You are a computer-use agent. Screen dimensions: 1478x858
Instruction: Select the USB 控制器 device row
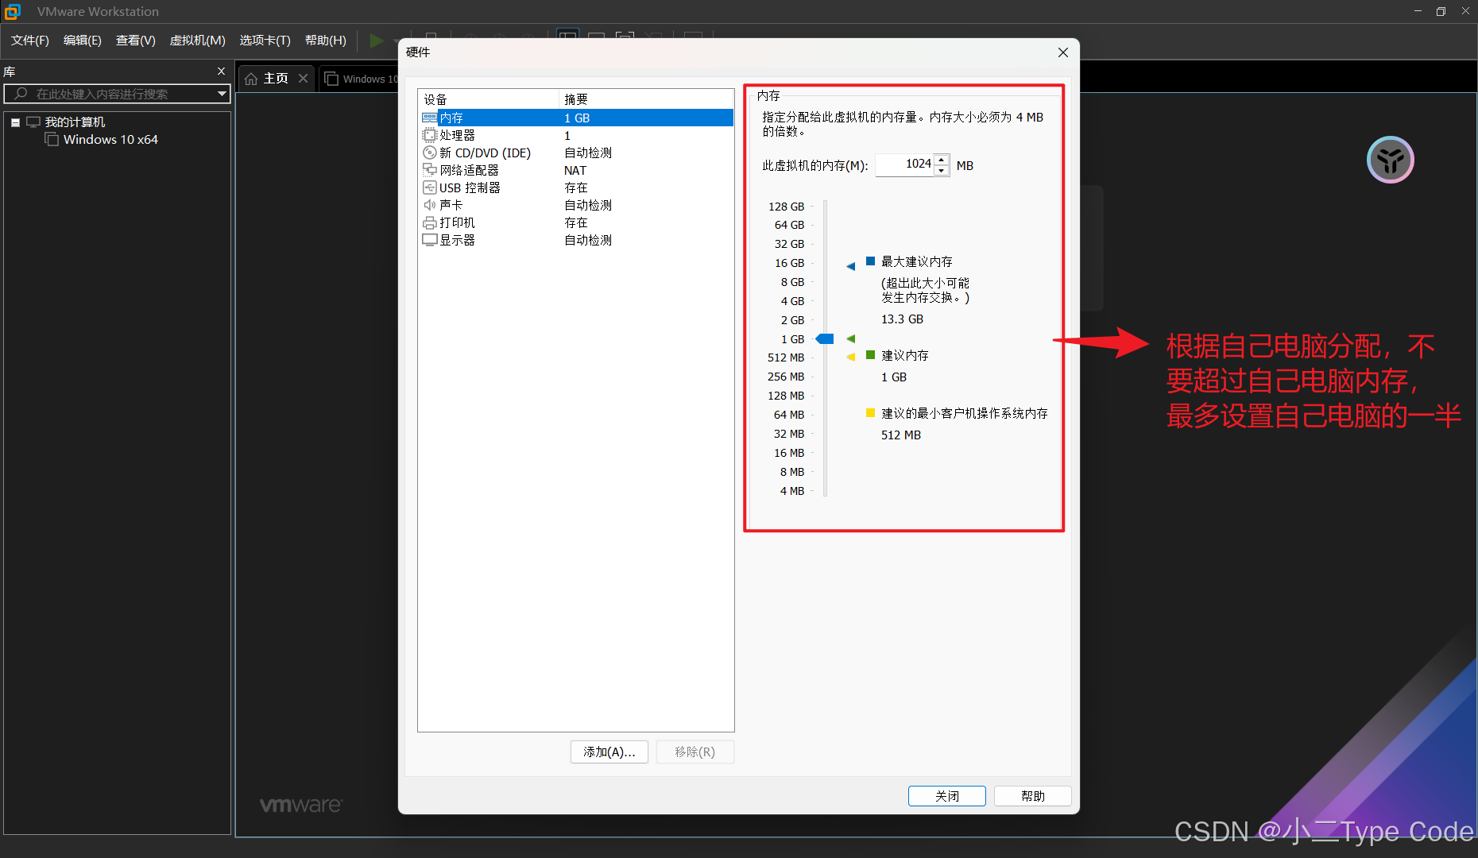[x=576, y=187]
